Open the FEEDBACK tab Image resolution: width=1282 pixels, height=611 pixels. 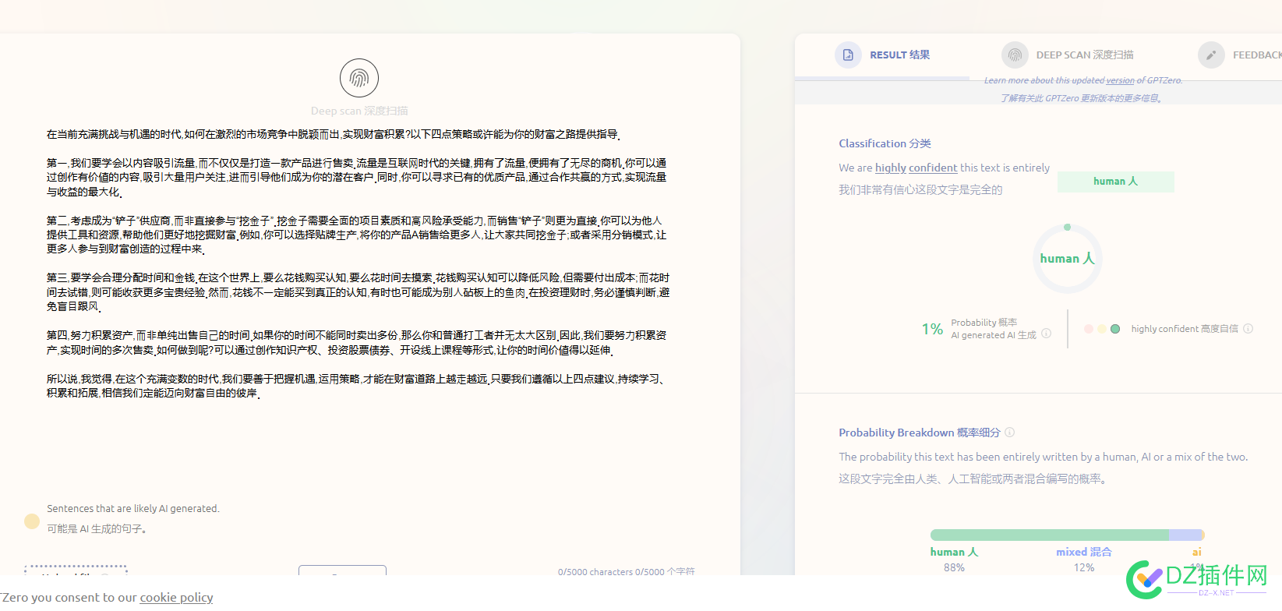coord(1257,55)
